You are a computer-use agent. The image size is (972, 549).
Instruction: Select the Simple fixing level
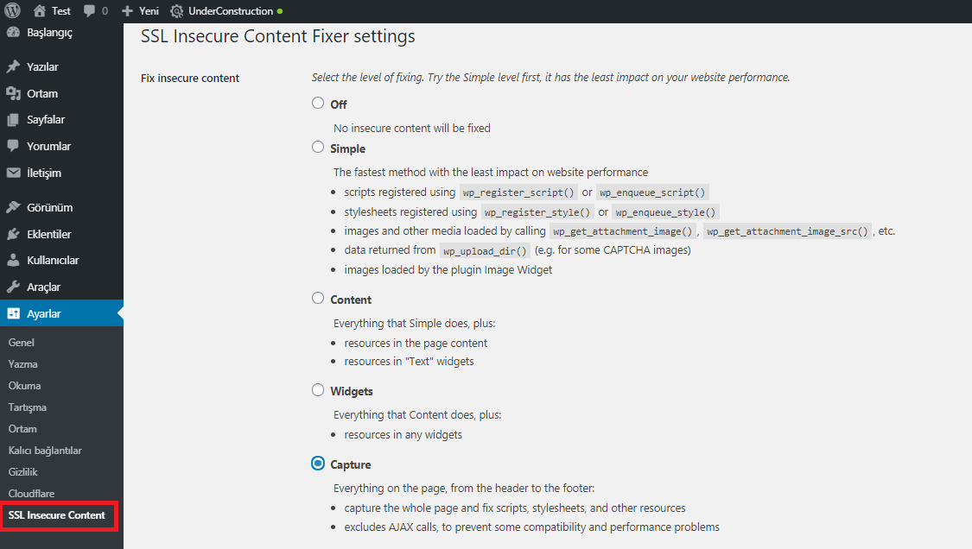[x=318, y=147]
